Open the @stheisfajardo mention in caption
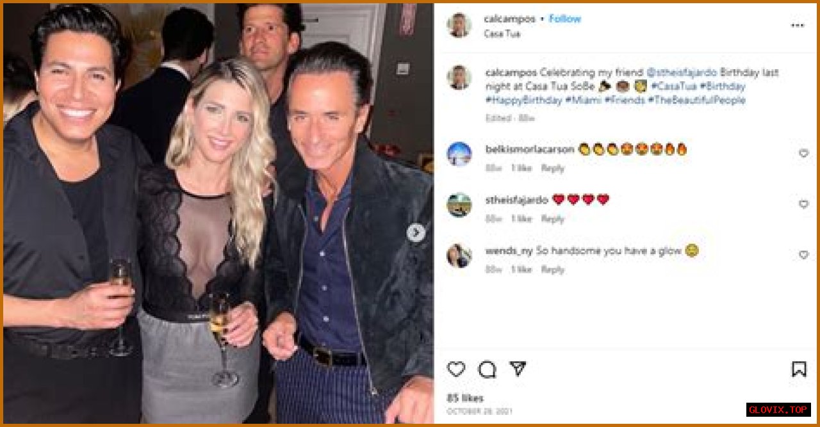 (x=682, y=72)
